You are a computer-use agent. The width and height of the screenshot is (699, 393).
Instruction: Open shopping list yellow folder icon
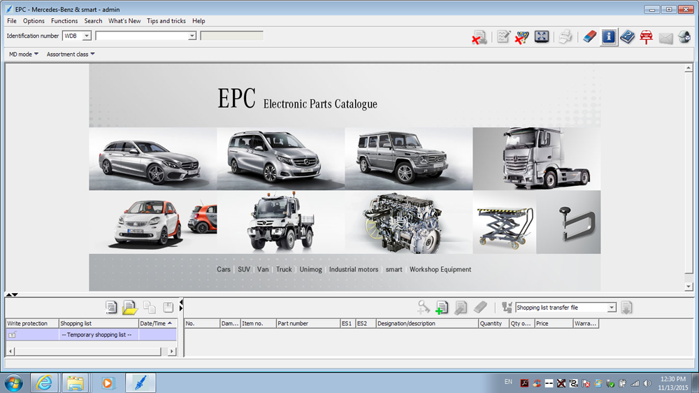(130, 307)
